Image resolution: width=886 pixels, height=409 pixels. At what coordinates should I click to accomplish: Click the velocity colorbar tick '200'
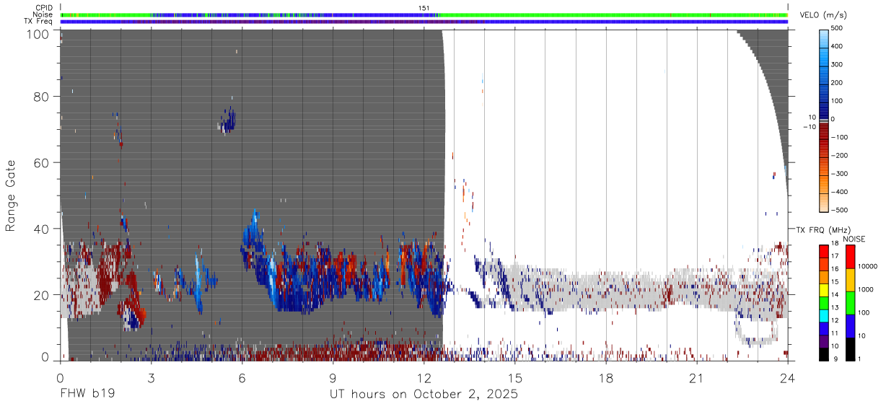coord(837,82)
